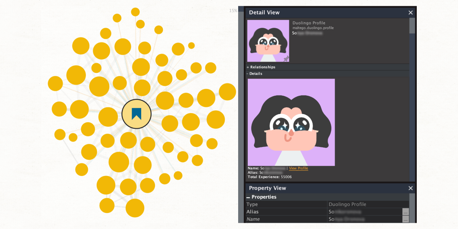Select the central bookmark node in graph
This screenshot has height=229, width=458.
click(137, 114)
